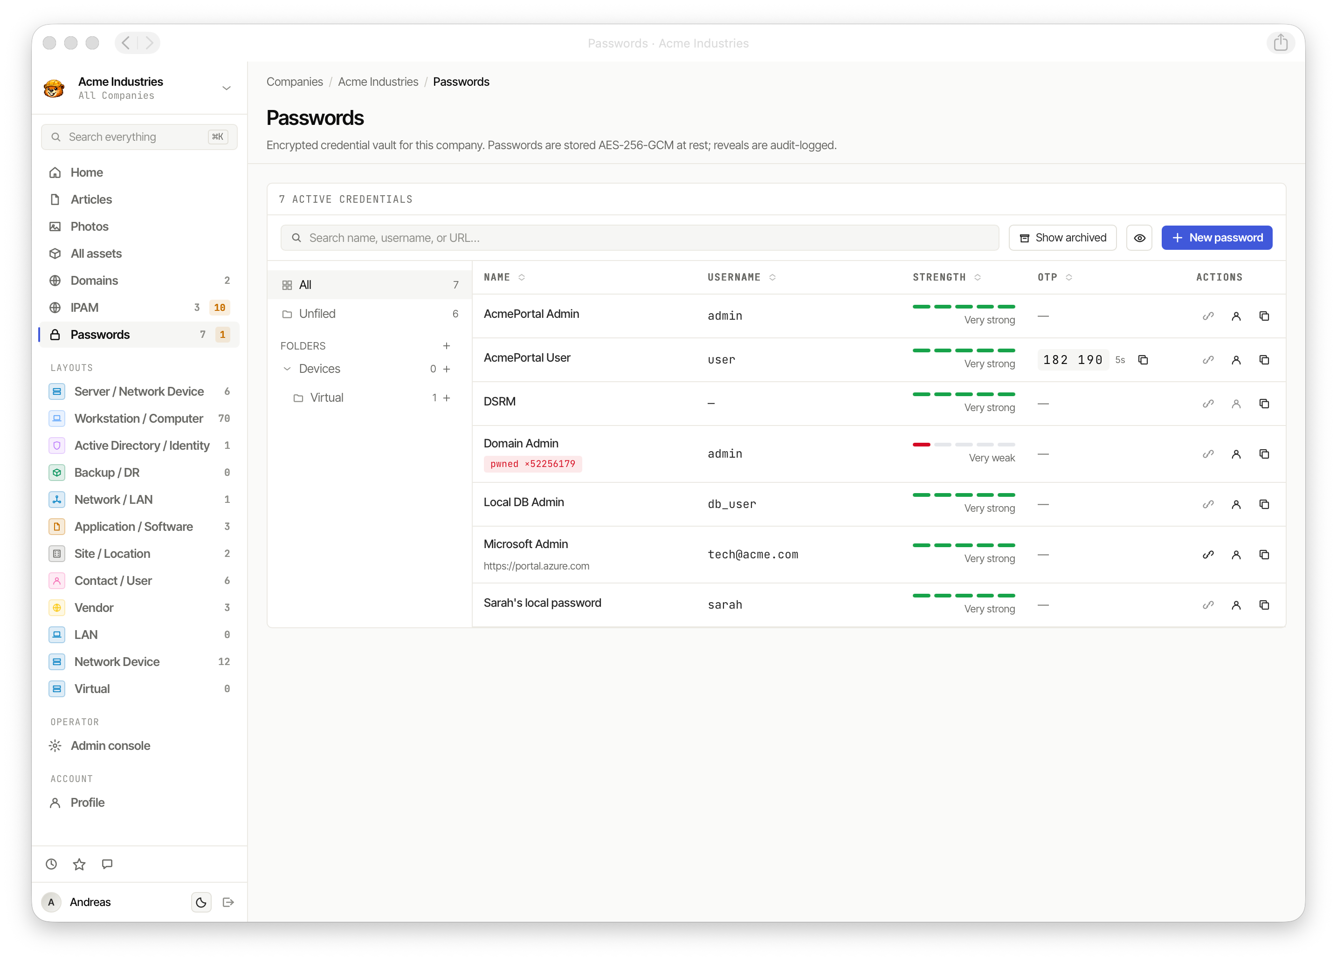The height and width of the screenshot is (961, 1337).
Task: Copy the DSRM password
Action: [1264, 404]
